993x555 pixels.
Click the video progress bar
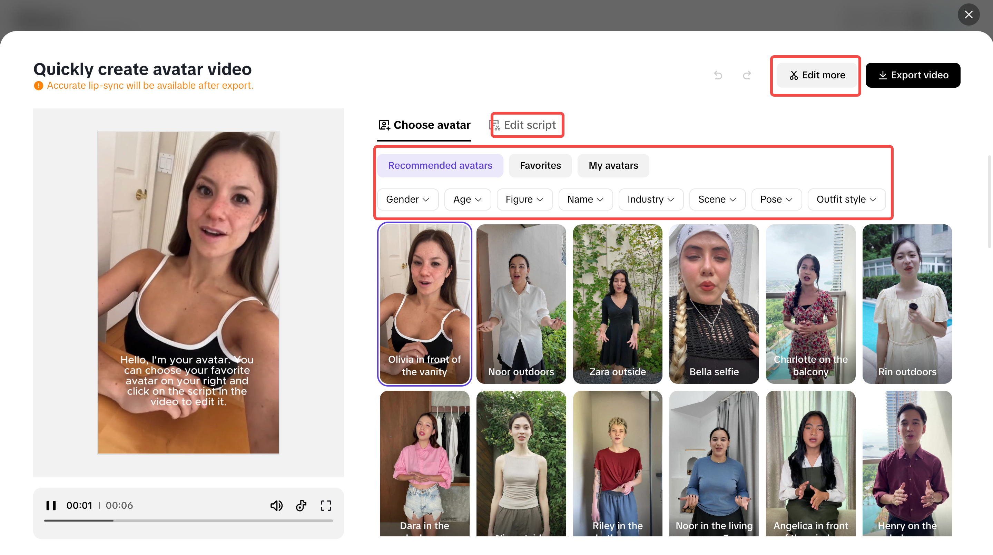pyautogui.click(x=188, y=521)
